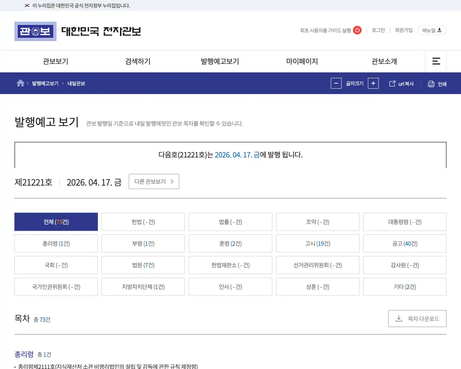Click the minus button to shrink text size
Viewport: 461px width, 369px height.
click(x=336, y=83)
